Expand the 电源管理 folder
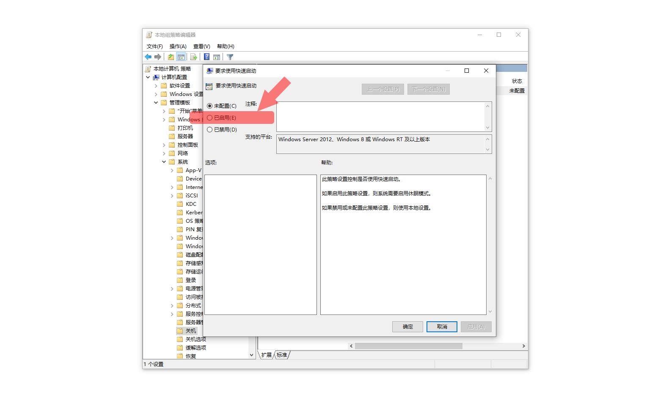 [172, 288]
